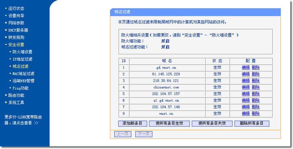Open the 设置向导 page
This screenshot has height=149, width=293.
pyautogui.click(x=16, y=16)
